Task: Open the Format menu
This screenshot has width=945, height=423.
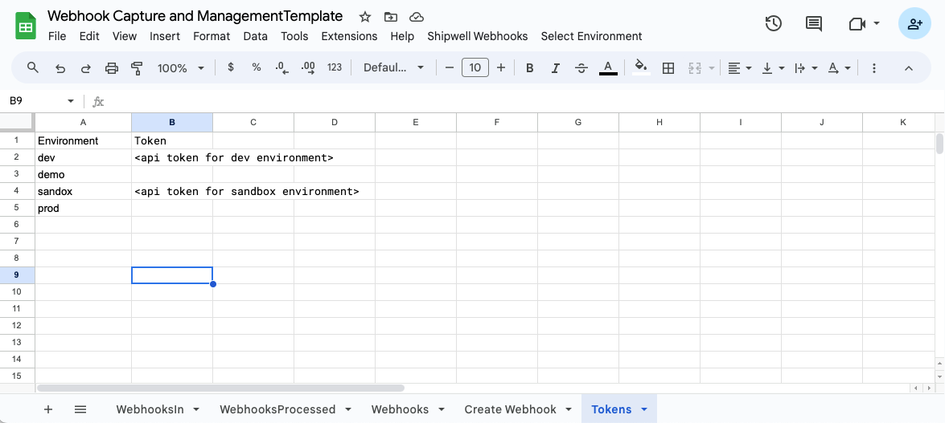Action: coord(212,36)
